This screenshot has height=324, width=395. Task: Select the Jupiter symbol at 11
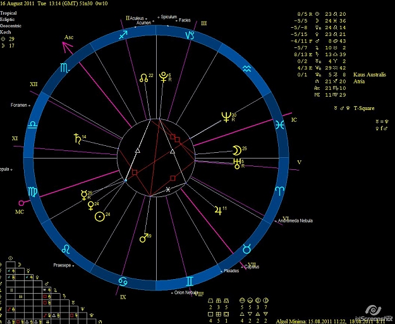pos(218,210)
